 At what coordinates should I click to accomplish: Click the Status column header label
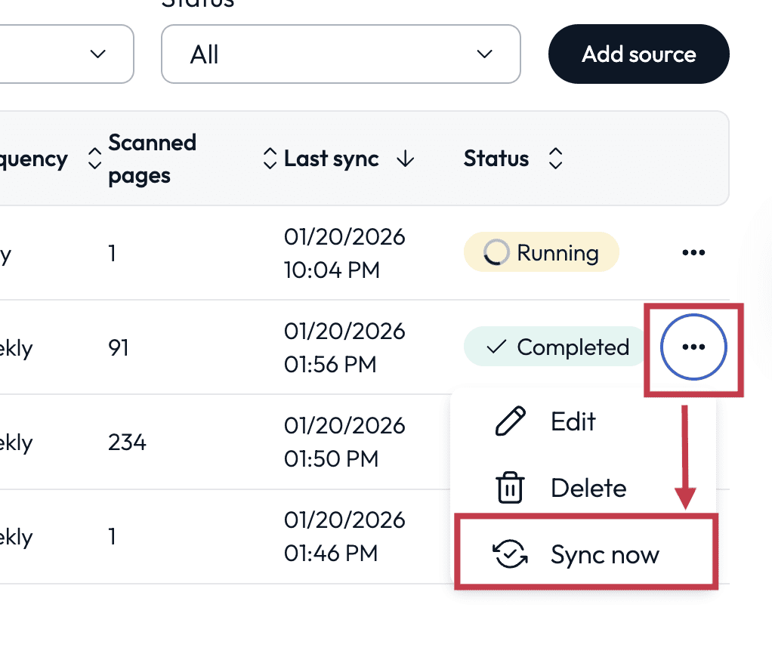[x=496, y=159]
